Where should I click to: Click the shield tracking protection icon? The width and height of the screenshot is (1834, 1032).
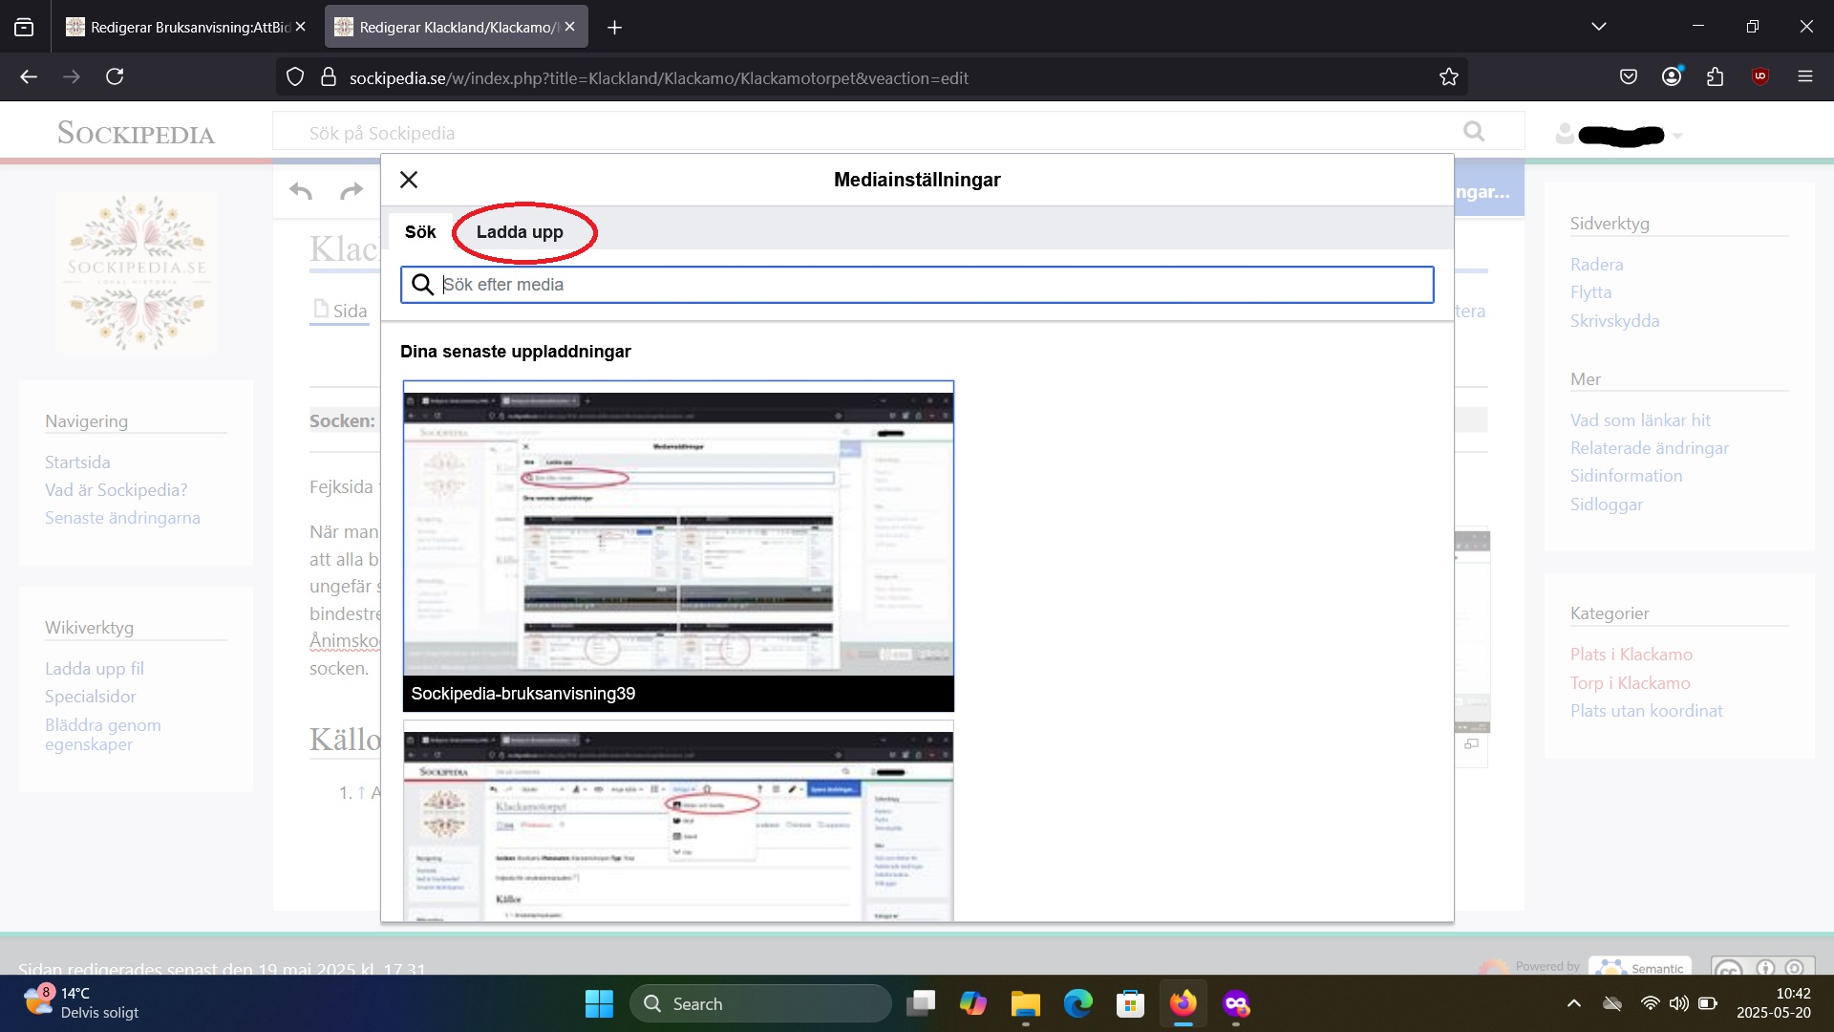point(295,77)
